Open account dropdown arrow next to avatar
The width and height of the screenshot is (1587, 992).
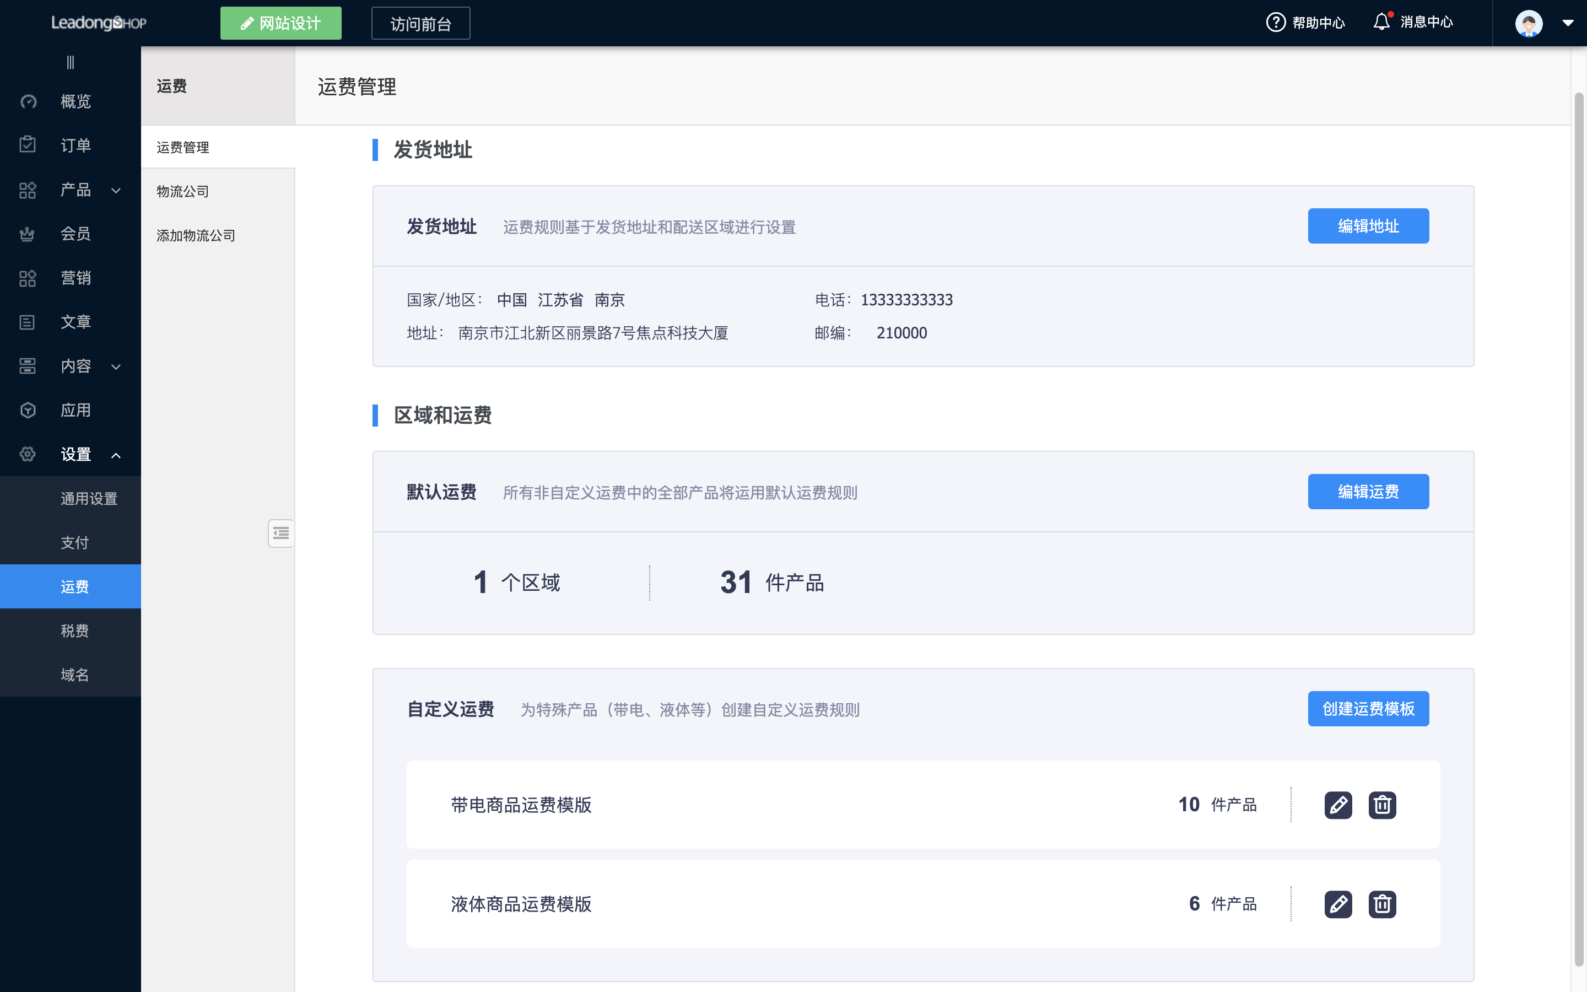click(x=1568, y=23)
